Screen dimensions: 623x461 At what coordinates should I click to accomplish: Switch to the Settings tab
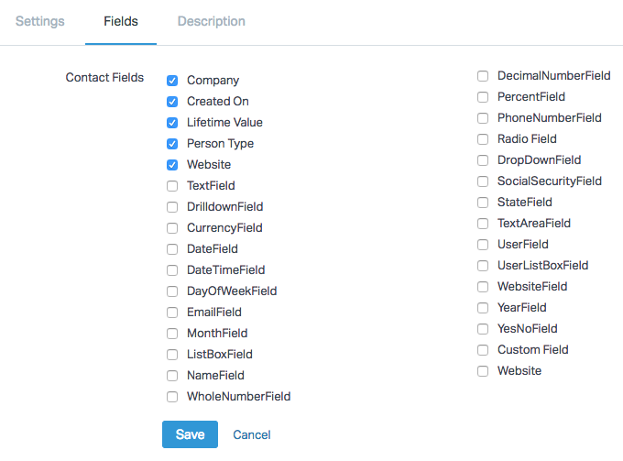(x=40, y=21)
